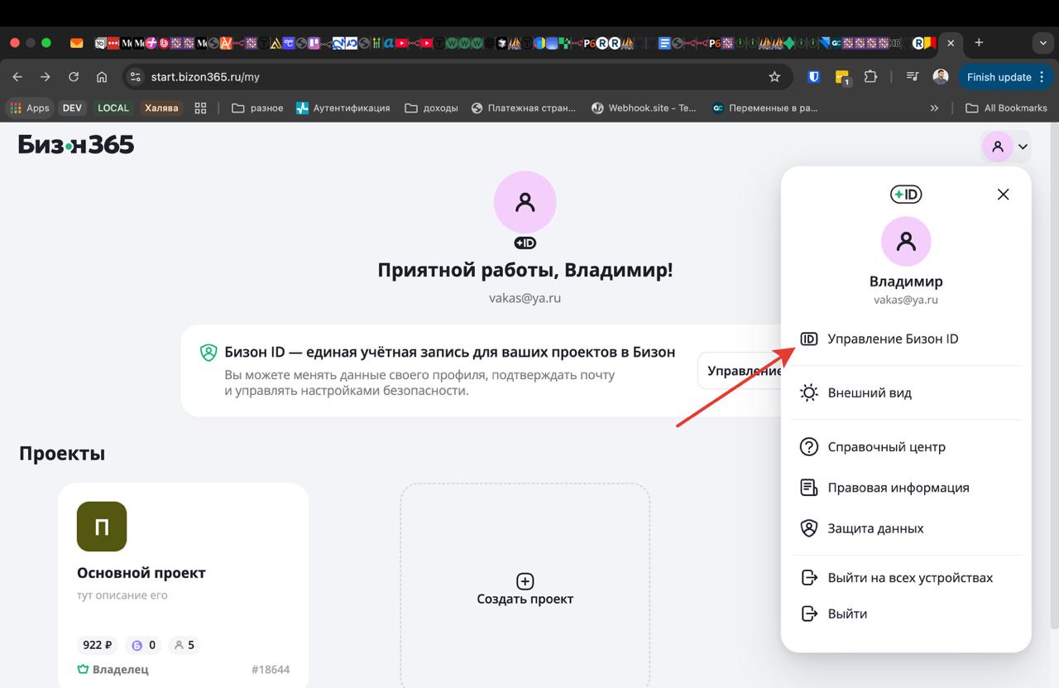Open Правовая информация document icon

pyautogui.click(x=808, y=488)
